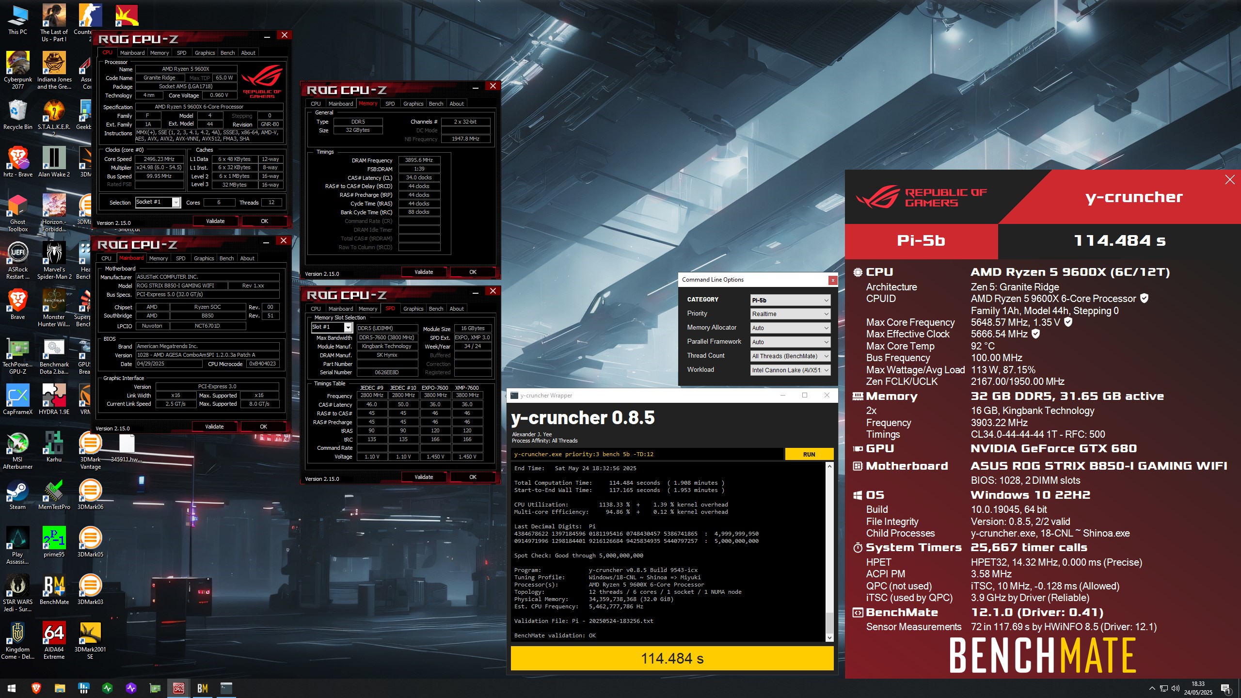This screenshot has height=698, width=1241.
Task: Select SPD tab in top-left CPU-Z window
Action: tap(181, 53)
